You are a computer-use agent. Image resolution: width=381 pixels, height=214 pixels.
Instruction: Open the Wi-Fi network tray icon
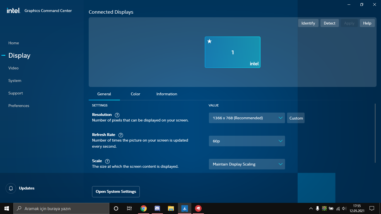[x=338, y=208]
